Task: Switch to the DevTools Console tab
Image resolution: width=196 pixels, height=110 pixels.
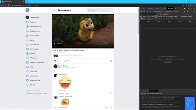Action: [x=157, y=9]
